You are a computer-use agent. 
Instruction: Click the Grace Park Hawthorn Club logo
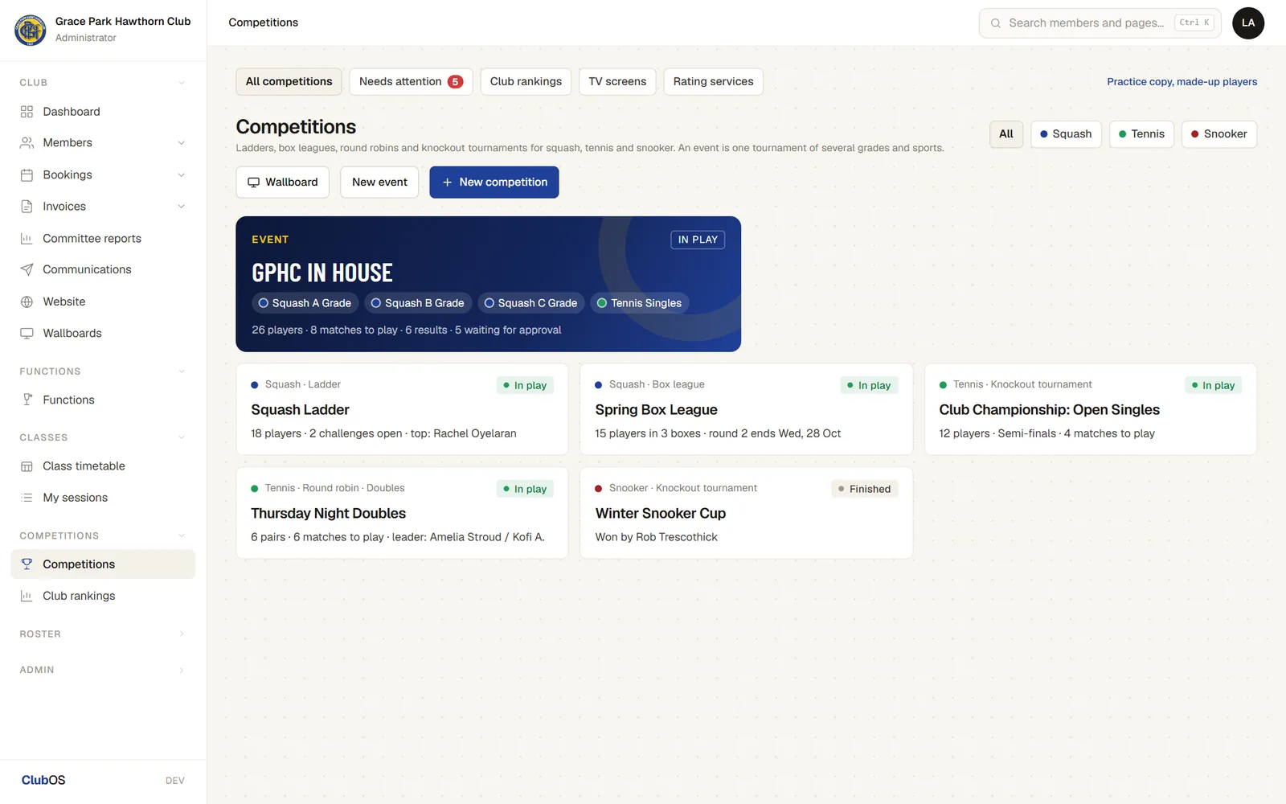[x=31, y=31]
